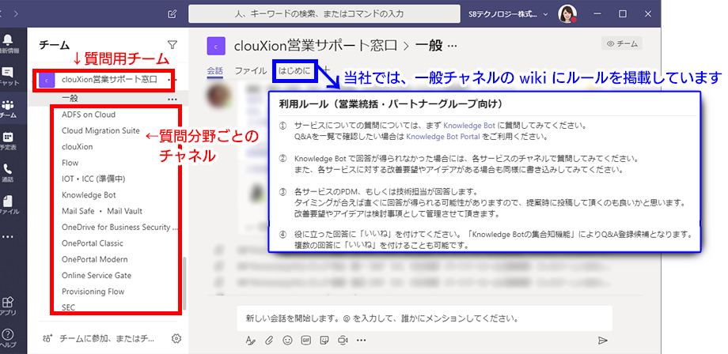
Task: Click the Meet now video icon
Action: click(343, 340)
